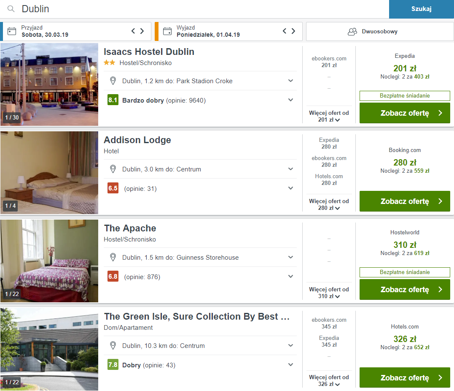Go to previous check-in date arrow
The width and height of the screenshot is (454, 391).
coord(133,31)
